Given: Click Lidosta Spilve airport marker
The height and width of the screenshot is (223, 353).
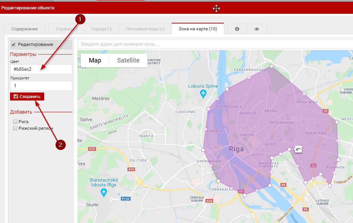Looking at the screenshot, I should click(203, 93).
